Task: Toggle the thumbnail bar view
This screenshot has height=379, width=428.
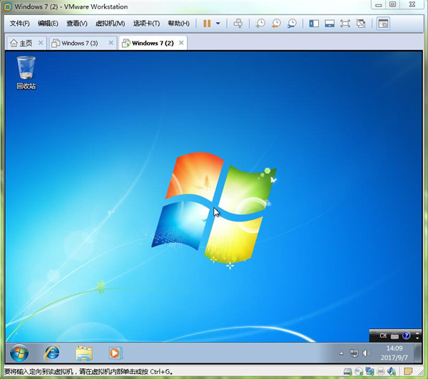Action: tap(330, 24)
